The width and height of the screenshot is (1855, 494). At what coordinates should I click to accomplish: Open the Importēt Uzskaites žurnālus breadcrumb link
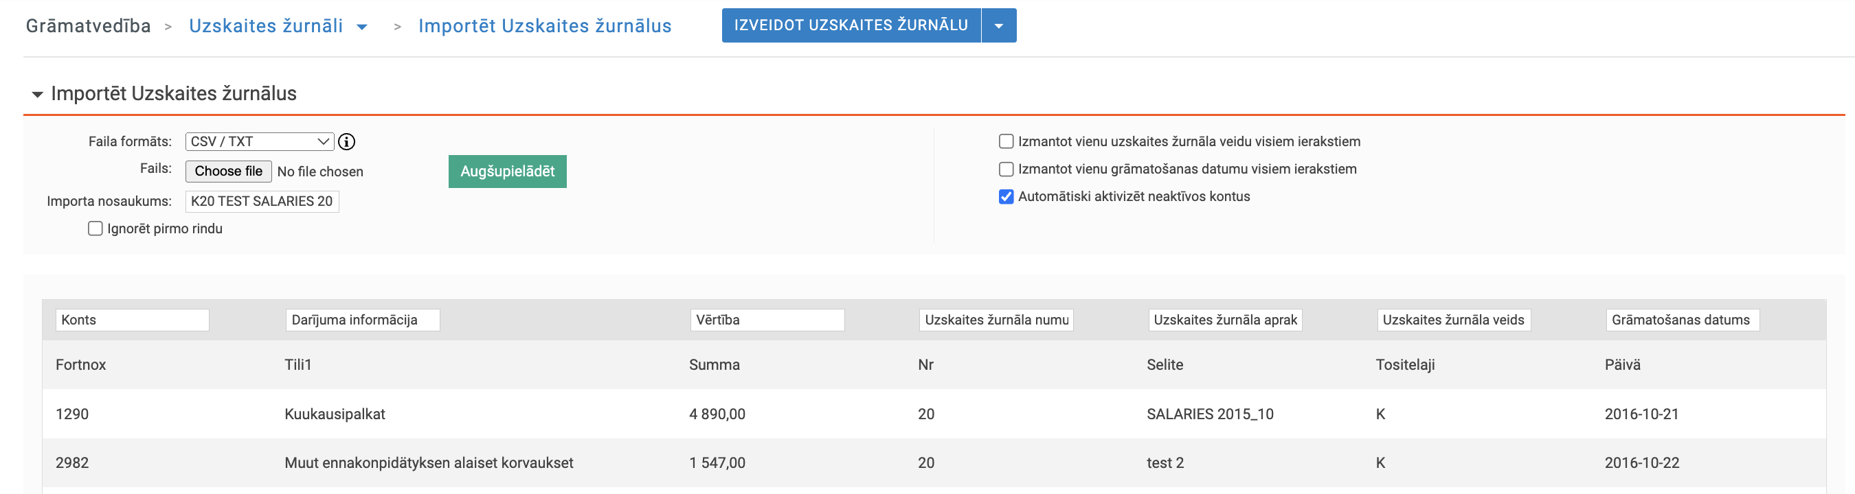click(x=545, y=26)
